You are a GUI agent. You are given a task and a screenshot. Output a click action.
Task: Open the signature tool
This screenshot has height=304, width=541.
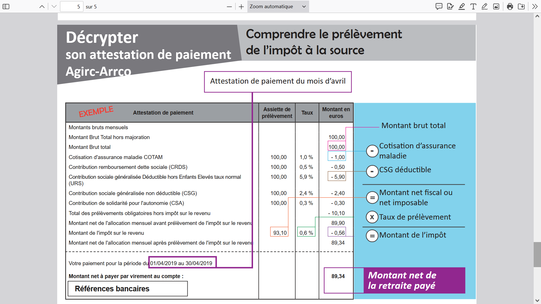(x=450, y=6)
